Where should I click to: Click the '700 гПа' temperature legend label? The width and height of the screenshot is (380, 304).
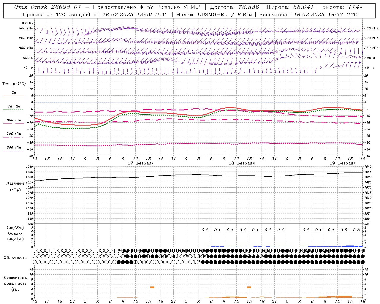[x=14, y=134]
